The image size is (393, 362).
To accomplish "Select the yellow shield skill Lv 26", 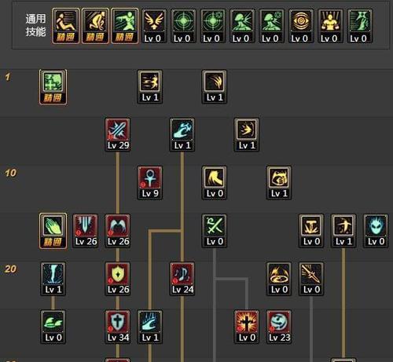I will 118,279.
